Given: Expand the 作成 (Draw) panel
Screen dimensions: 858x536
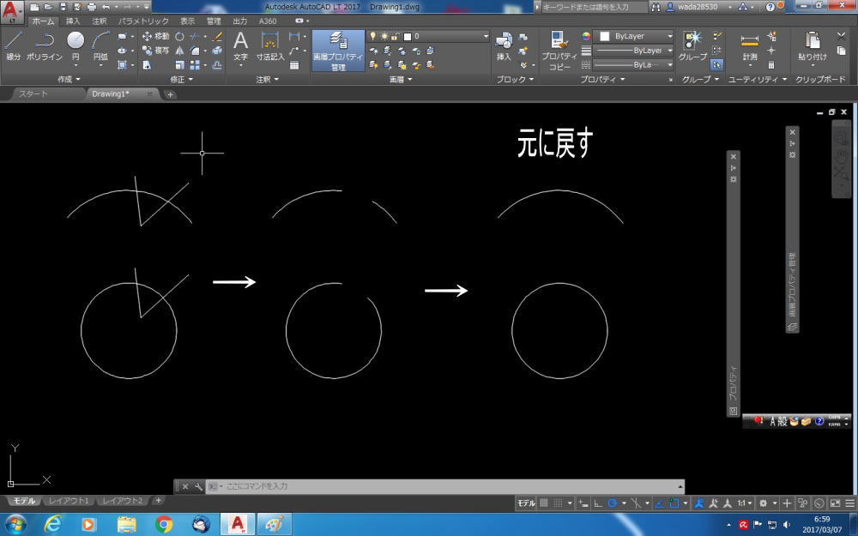Looking at the screenshot, I should 69,79.
